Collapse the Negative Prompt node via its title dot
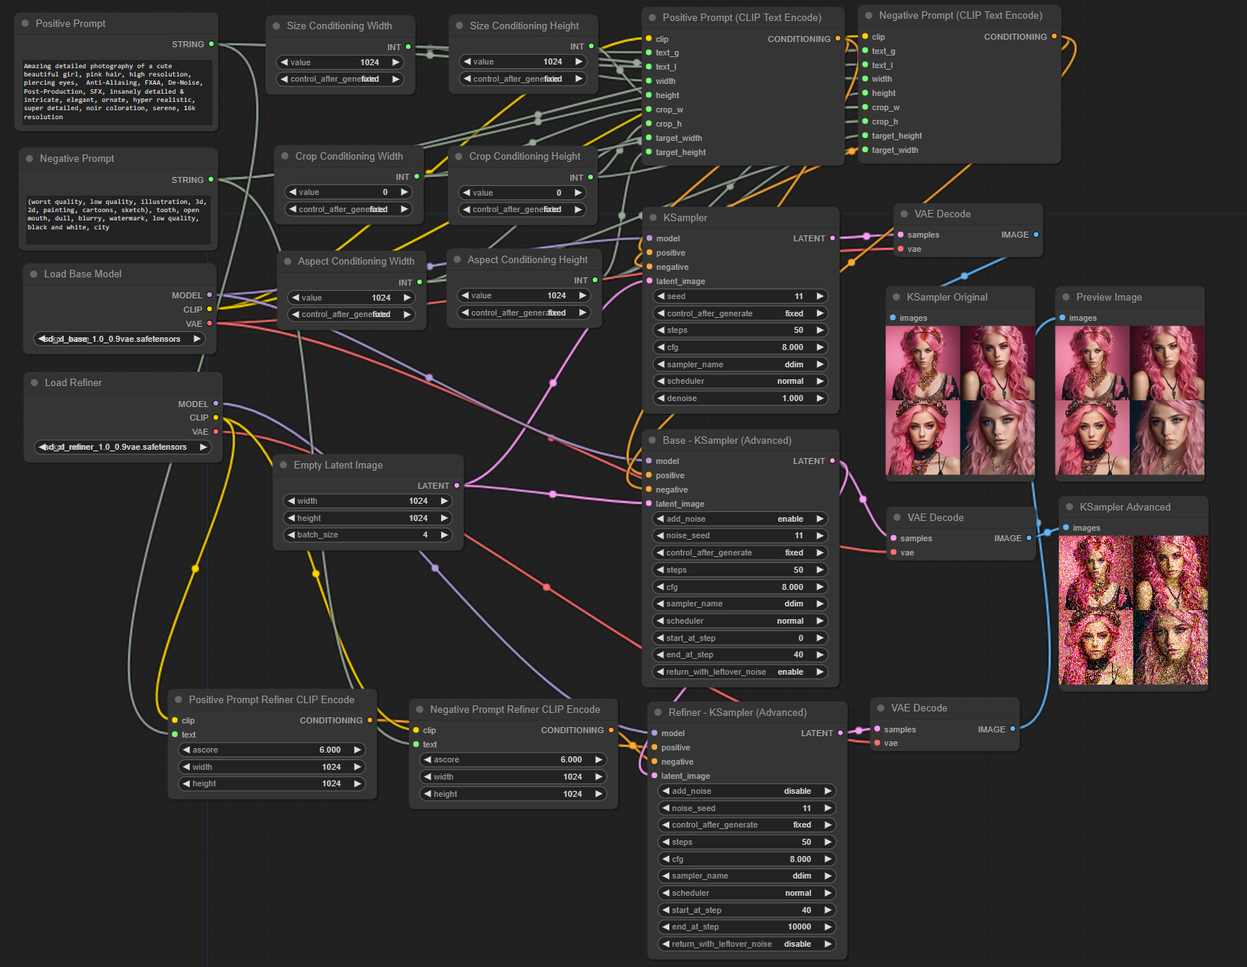This screenshot has width=1247, height=967. [29, 158]
